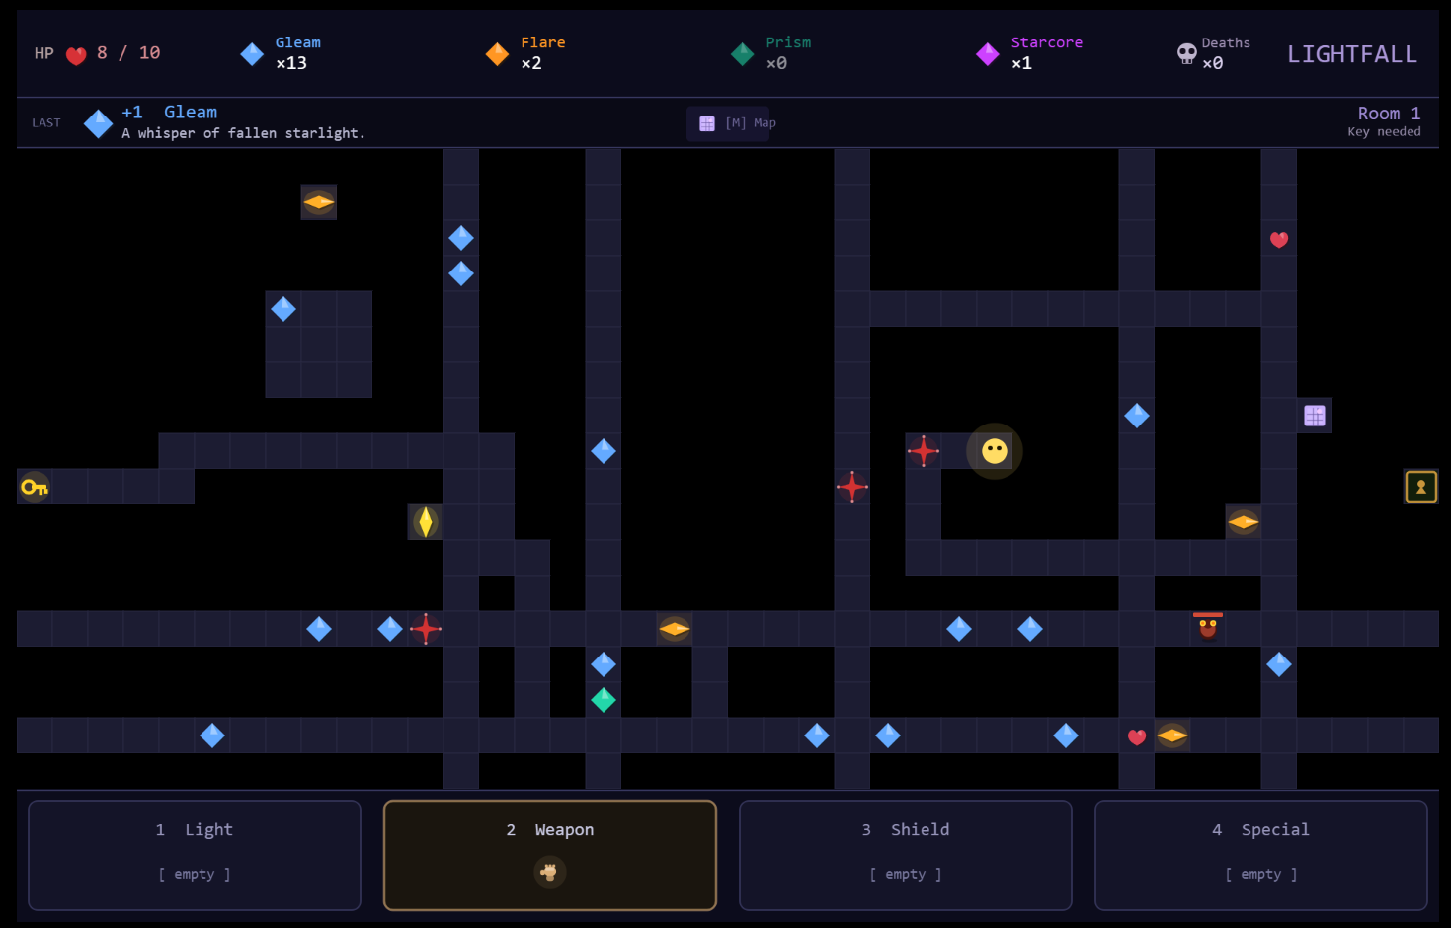Click the yellow smiley player character
This screenshot has height=928, width=1451.
pyautogui.click(x=995, y=451)
